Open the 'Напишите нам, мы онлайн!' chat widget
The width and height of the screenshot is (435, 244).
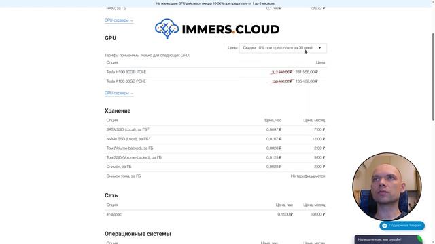388,239
